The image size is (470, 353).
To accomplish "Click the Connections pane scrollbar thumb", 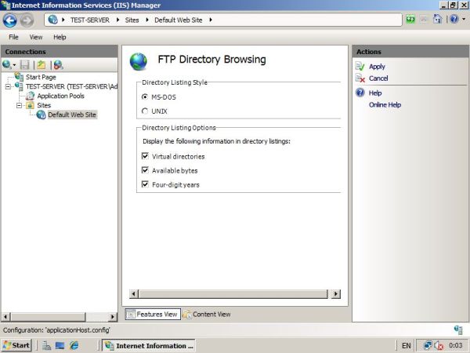I will click(48, 317).
